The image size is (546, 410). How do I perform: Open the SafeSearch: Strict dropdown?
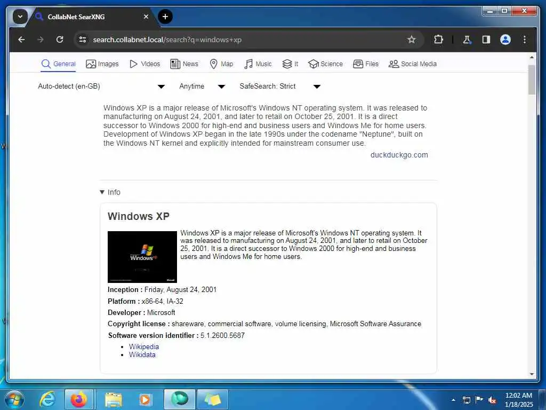[280, 86]
